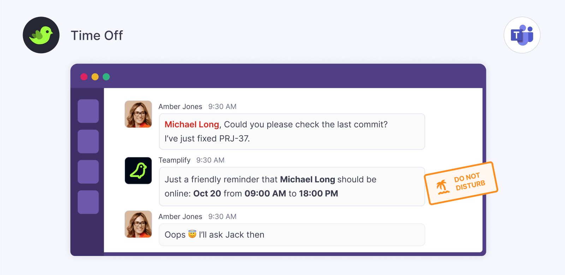Viewport: 565px width, 275px height.
Task: Open the third purple sidebar square
Action: pyautogui.click(x=88, y=172)
